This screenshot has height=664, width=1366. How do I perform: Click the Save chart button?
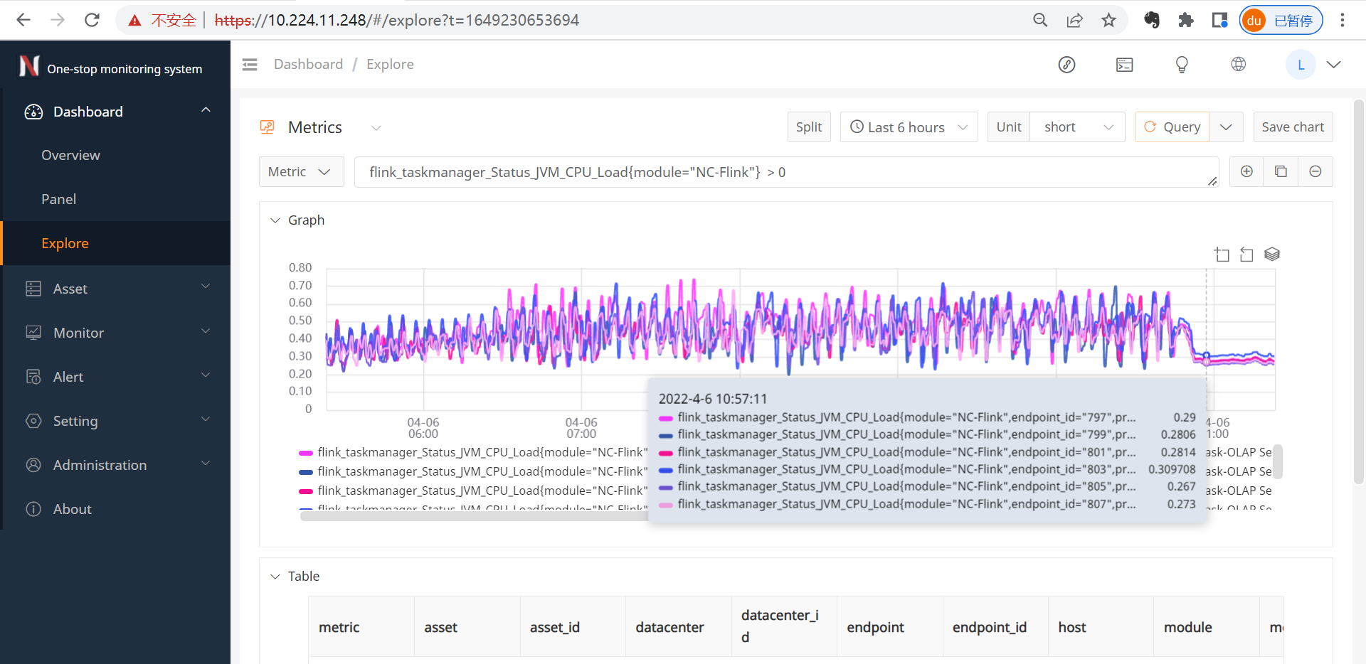tap(1293, 127)
